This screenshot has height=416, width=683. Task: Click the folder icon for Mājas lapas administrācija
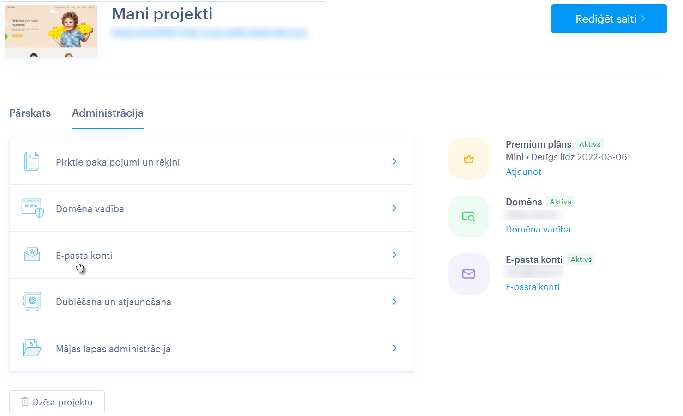[x=32, y=348]
